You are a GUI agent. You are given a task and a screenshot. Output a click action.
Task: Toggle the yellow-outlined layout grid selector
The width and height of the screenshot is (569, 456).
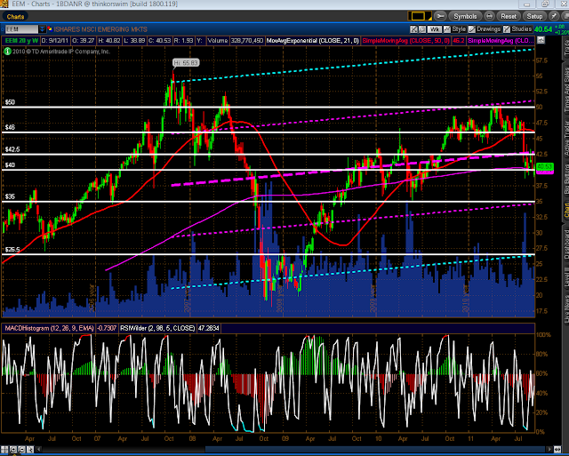tap(419, 16)
